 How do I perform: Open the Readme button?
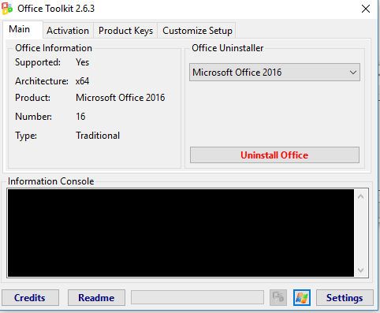tap(96, 298)
